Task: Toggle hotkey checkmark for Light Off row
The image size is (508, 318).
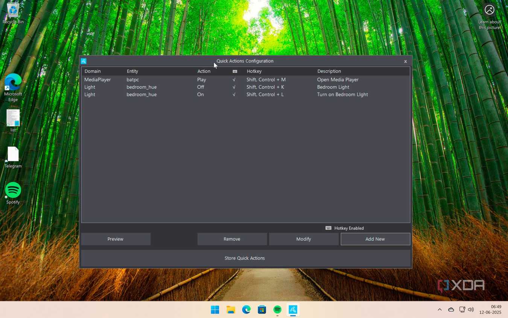Action: (234, 87)
